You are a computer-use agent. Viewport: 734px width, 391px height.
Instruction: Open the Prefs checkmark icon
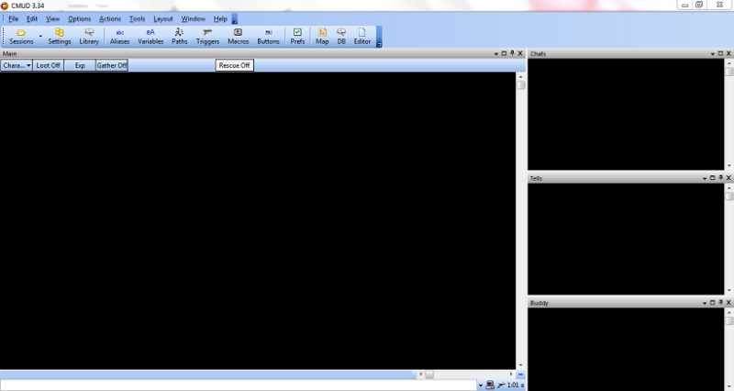click(297, 36)
